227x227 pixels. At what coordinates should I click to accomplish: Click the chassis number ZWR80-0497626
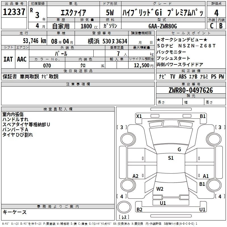point(190,90)
